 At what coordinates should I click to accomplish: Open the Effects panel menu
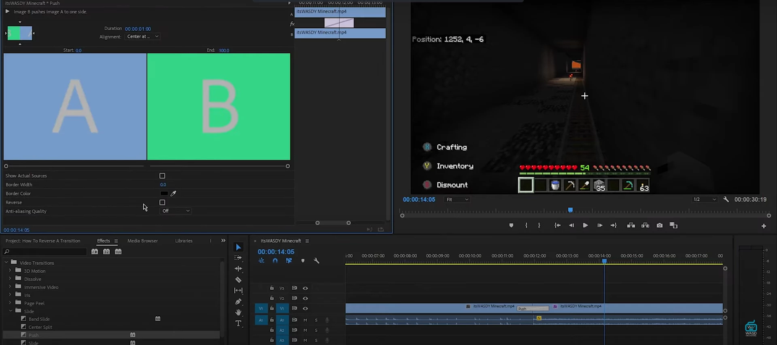pos(116,241)
